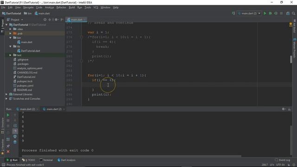Select README.md in project tree

point(23,90)
